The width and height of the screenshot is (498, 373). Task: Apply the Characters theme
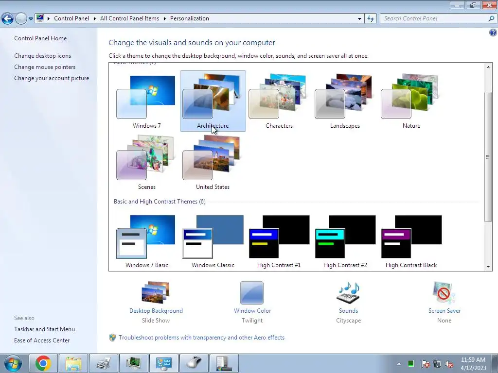click(279, 101)
